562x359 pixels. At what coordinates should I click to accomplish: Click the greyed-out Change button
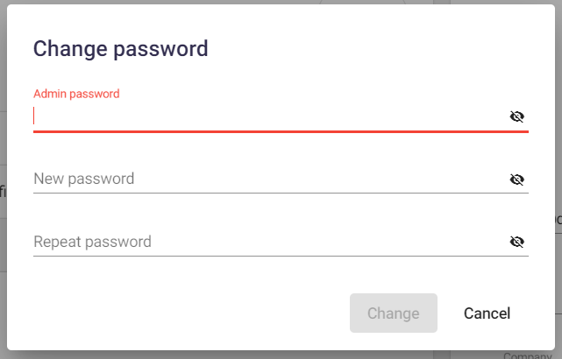pos(394,313)
